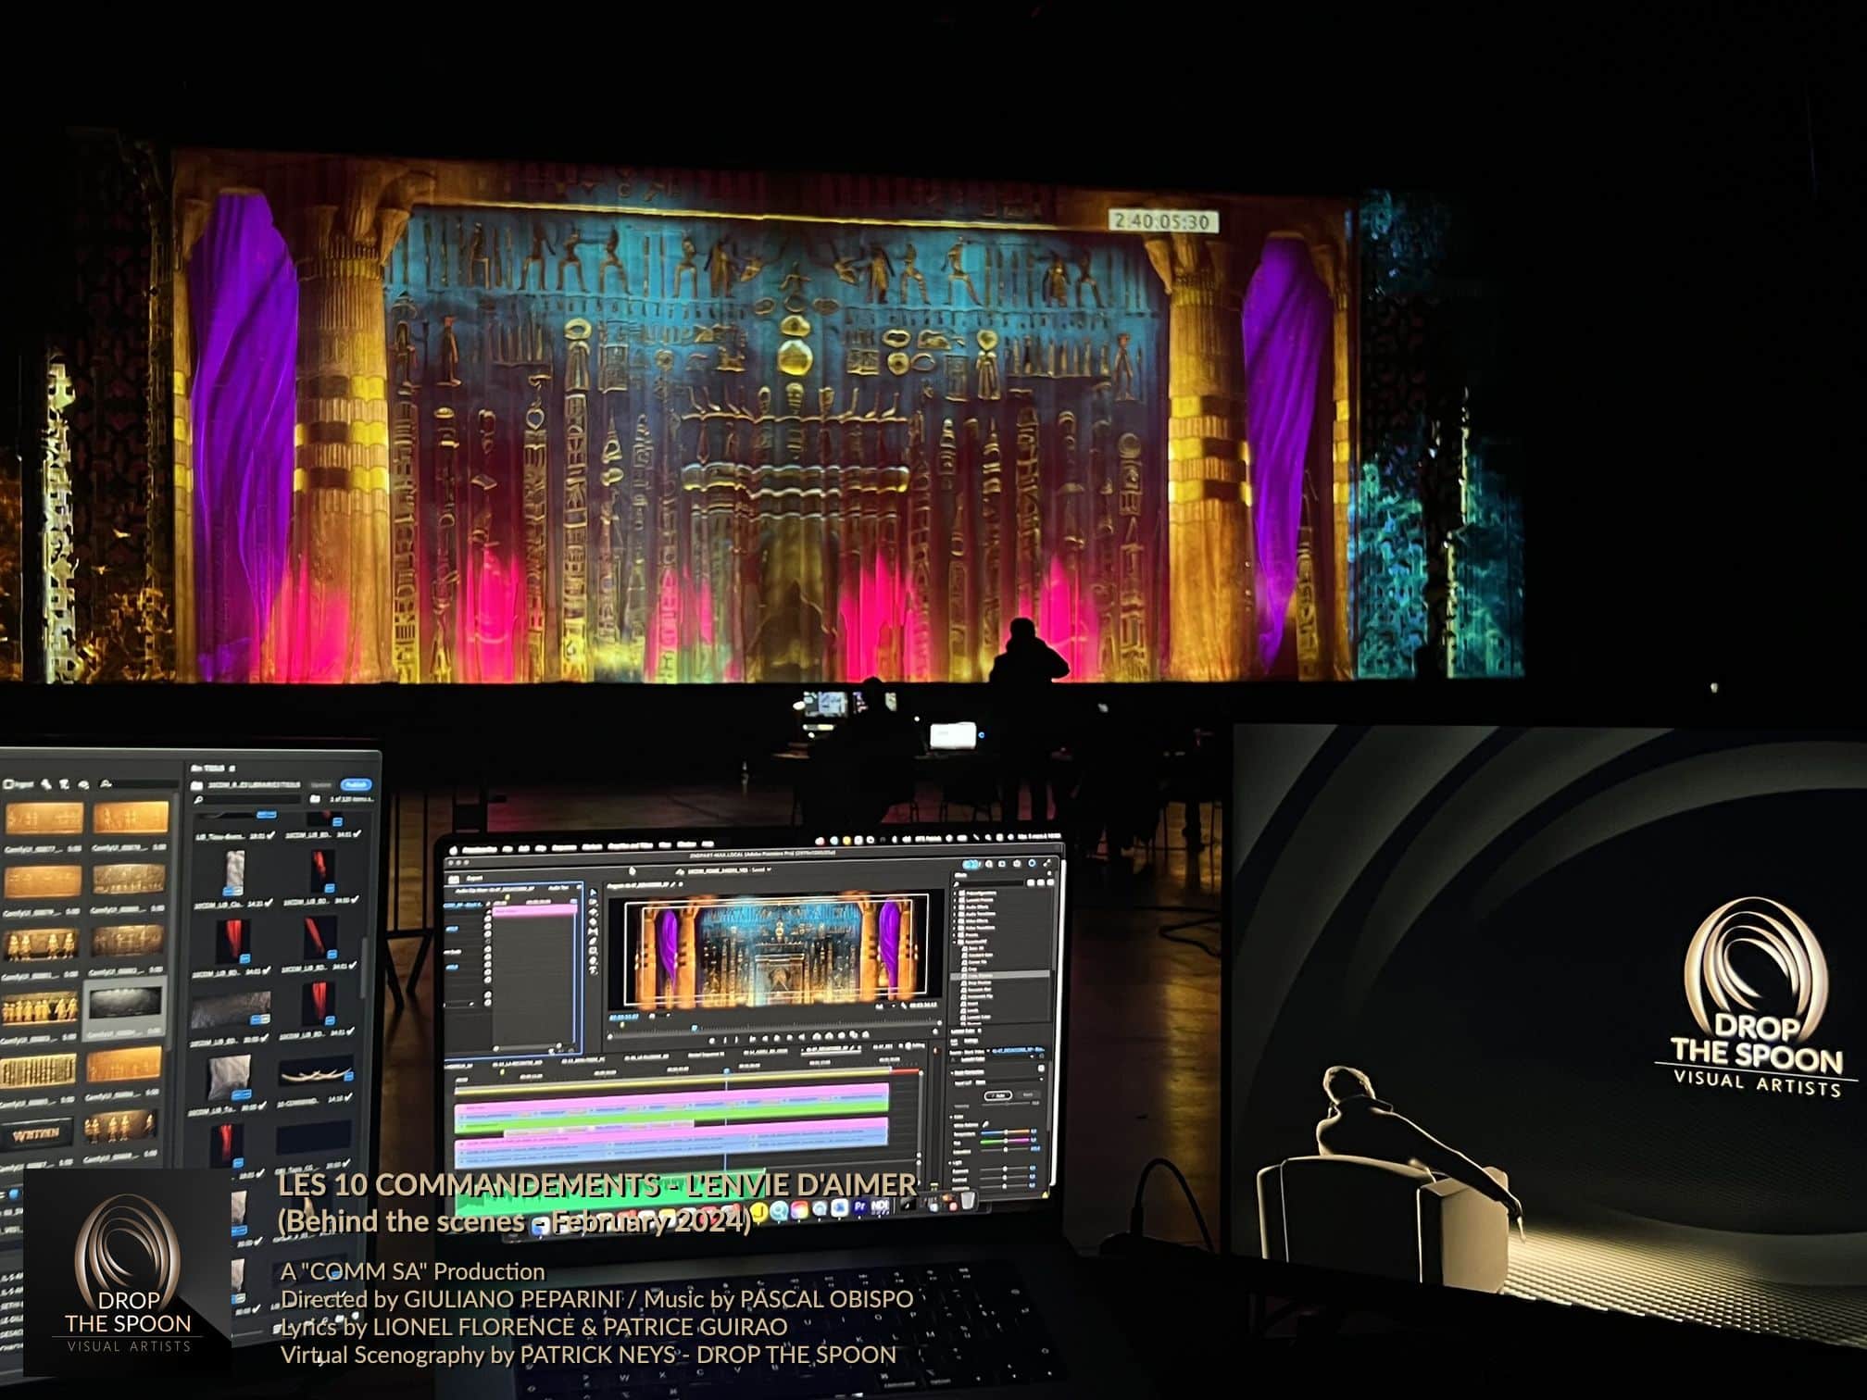Viewport: 1867px width, 1400px height.
Task: Collapse the Light section in Lumetri Color
Action: [x=951, y=1163]
